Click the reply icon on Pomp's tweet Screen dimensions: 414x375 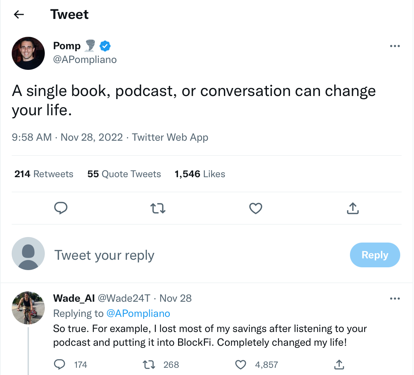(x=61, y=208)
